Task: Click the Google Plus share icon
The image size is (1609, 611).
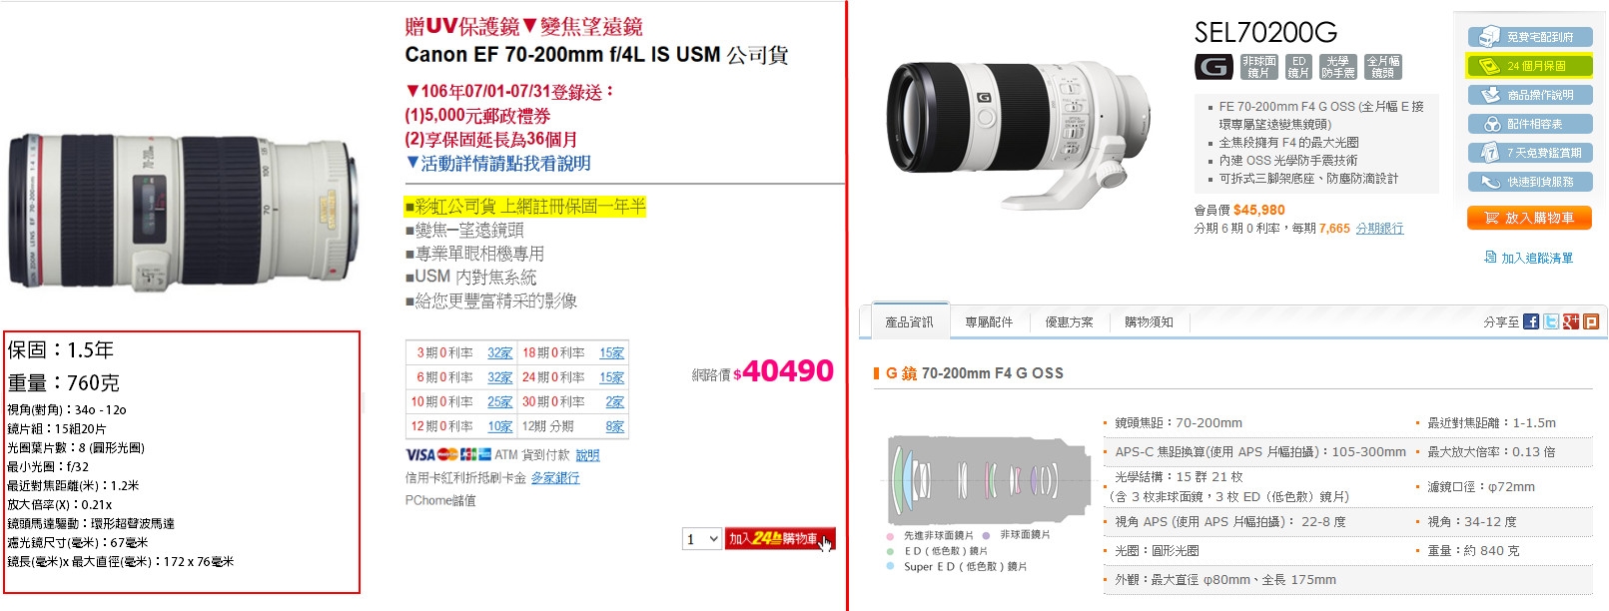Action: click(x=1571, y=321)
